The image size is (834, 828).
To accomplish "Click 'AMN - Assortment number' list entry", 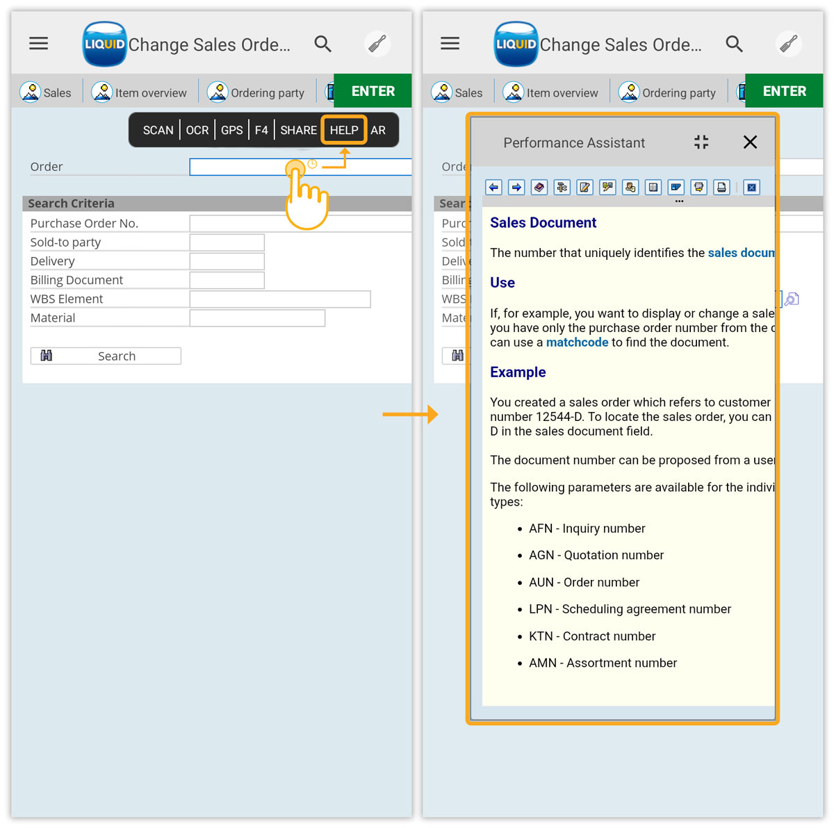I will click(x=603, y=663).
